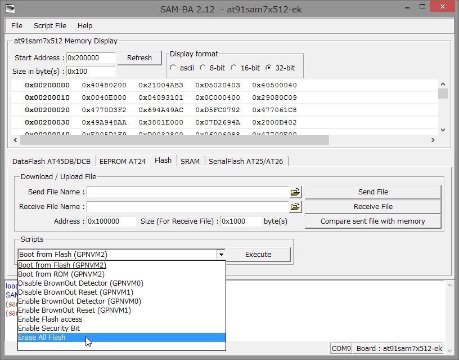The width and height of the screenshot is (459, 360).
Task: Focus the Receive File Name field
Action: point(188,207)
